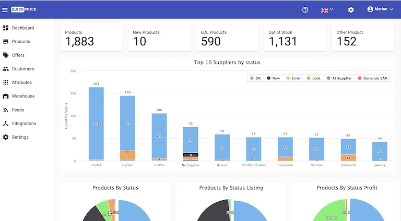Image resolution: width=401 pixels, height=221 pixels.
Task: Click the EOL Products stat card
Action: point(227,38)
